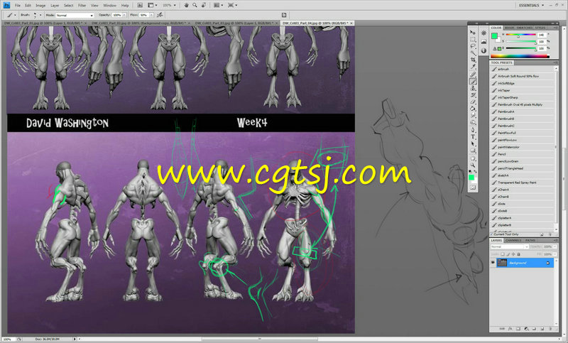Activate the Hand tool in the application bar

pos(186,6)
